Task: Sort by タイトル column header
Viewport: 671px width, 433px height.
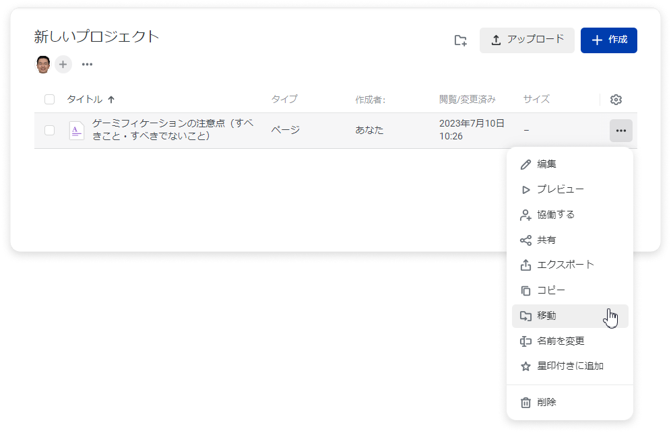Action: click(85, 100)
